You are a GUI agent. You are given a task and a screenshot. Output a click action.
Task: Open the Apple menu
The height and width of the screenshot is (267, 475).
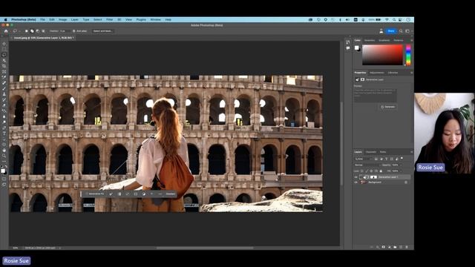(x=5, y=19)
